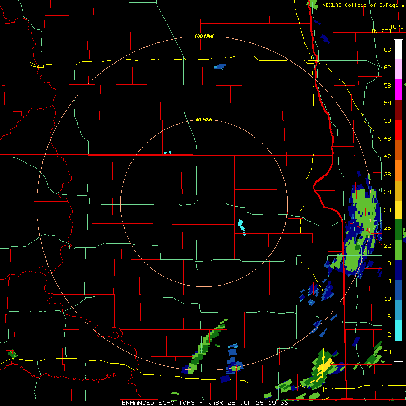
Task: Click the '34' legend value
Action: coord(388,192)
